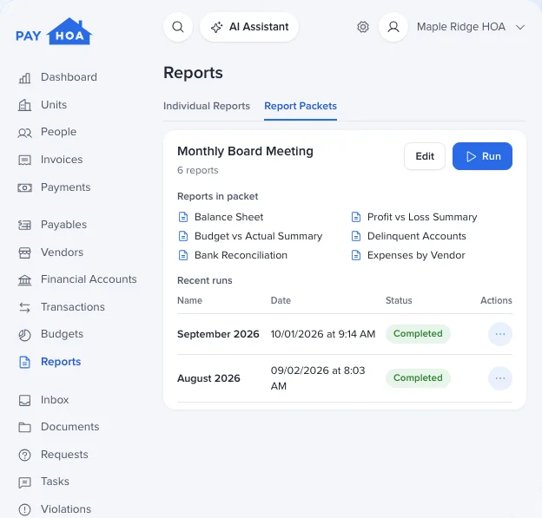This screenshot has height=518, width=542.
Task: Click the Tasks chat icon
Action: [24, 482]
